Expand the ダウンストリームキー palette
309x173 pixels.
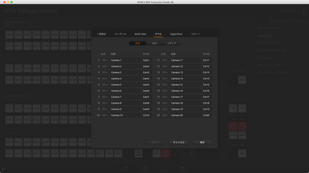click(x=270, y=65)
